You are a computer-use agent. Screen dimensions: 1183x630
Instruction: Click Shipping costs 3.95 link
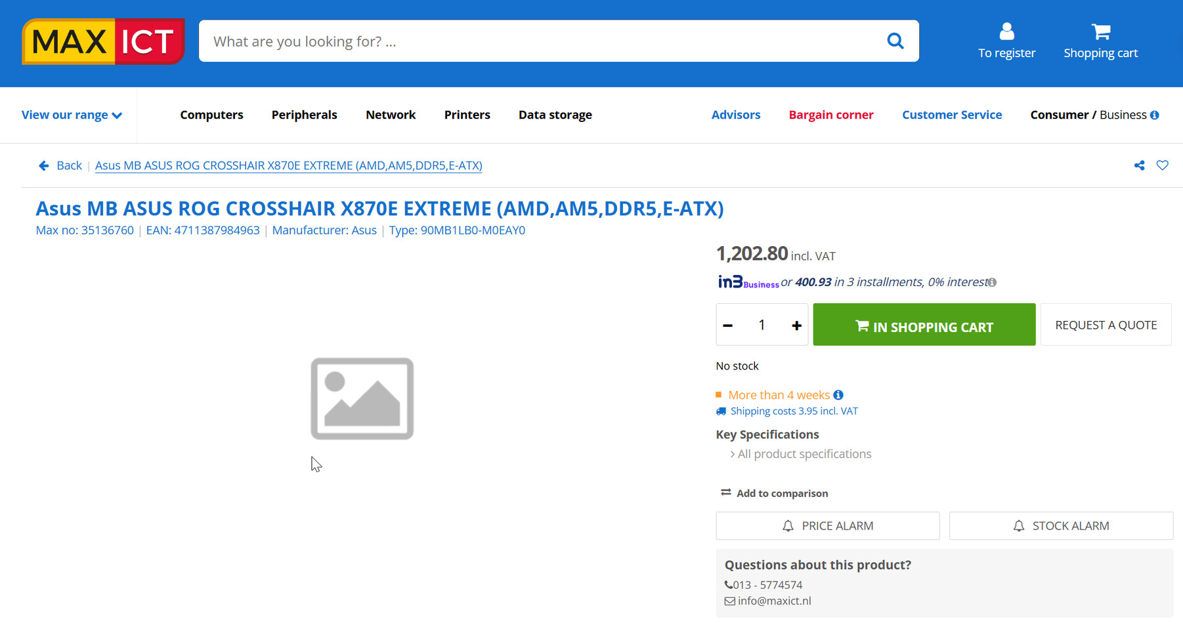click(794, 411)
